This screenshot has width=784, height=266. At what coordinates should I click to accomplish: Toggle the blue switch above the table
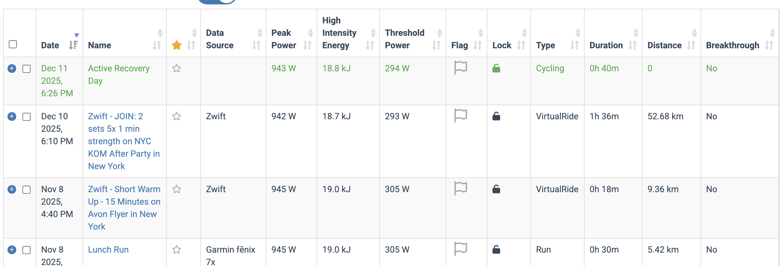217,1
